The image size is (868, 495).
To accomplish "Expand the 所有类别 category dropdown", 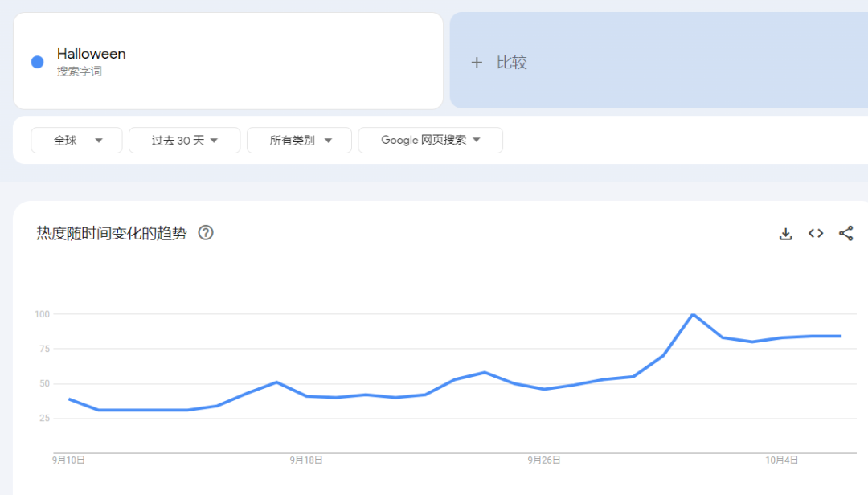I will [300, 141].
